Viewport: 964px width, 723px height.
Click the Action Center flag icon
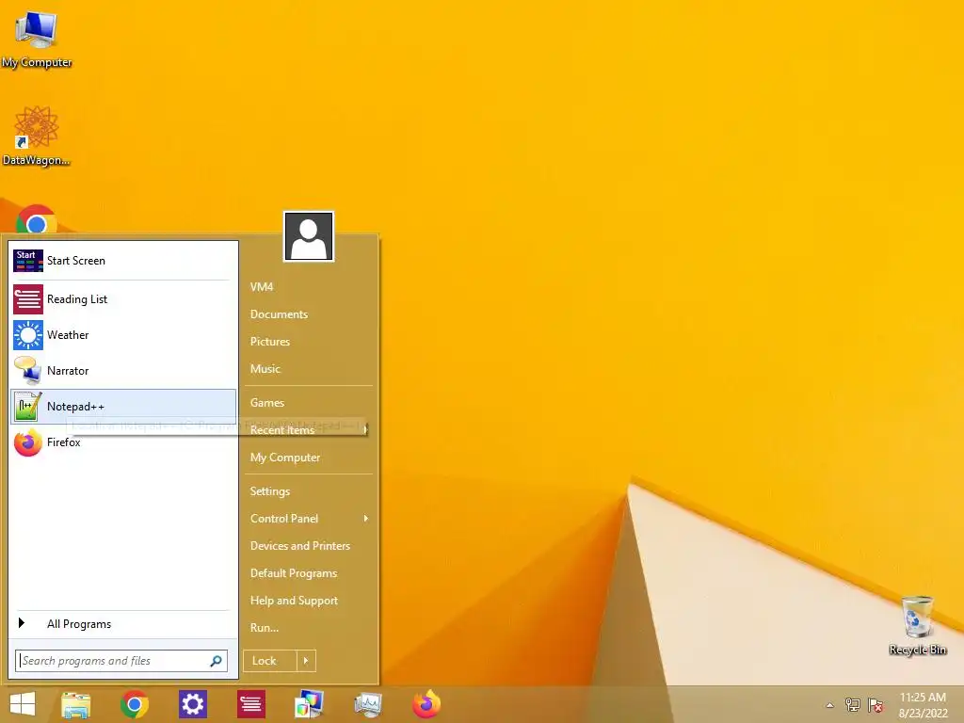tap(876, 705)
